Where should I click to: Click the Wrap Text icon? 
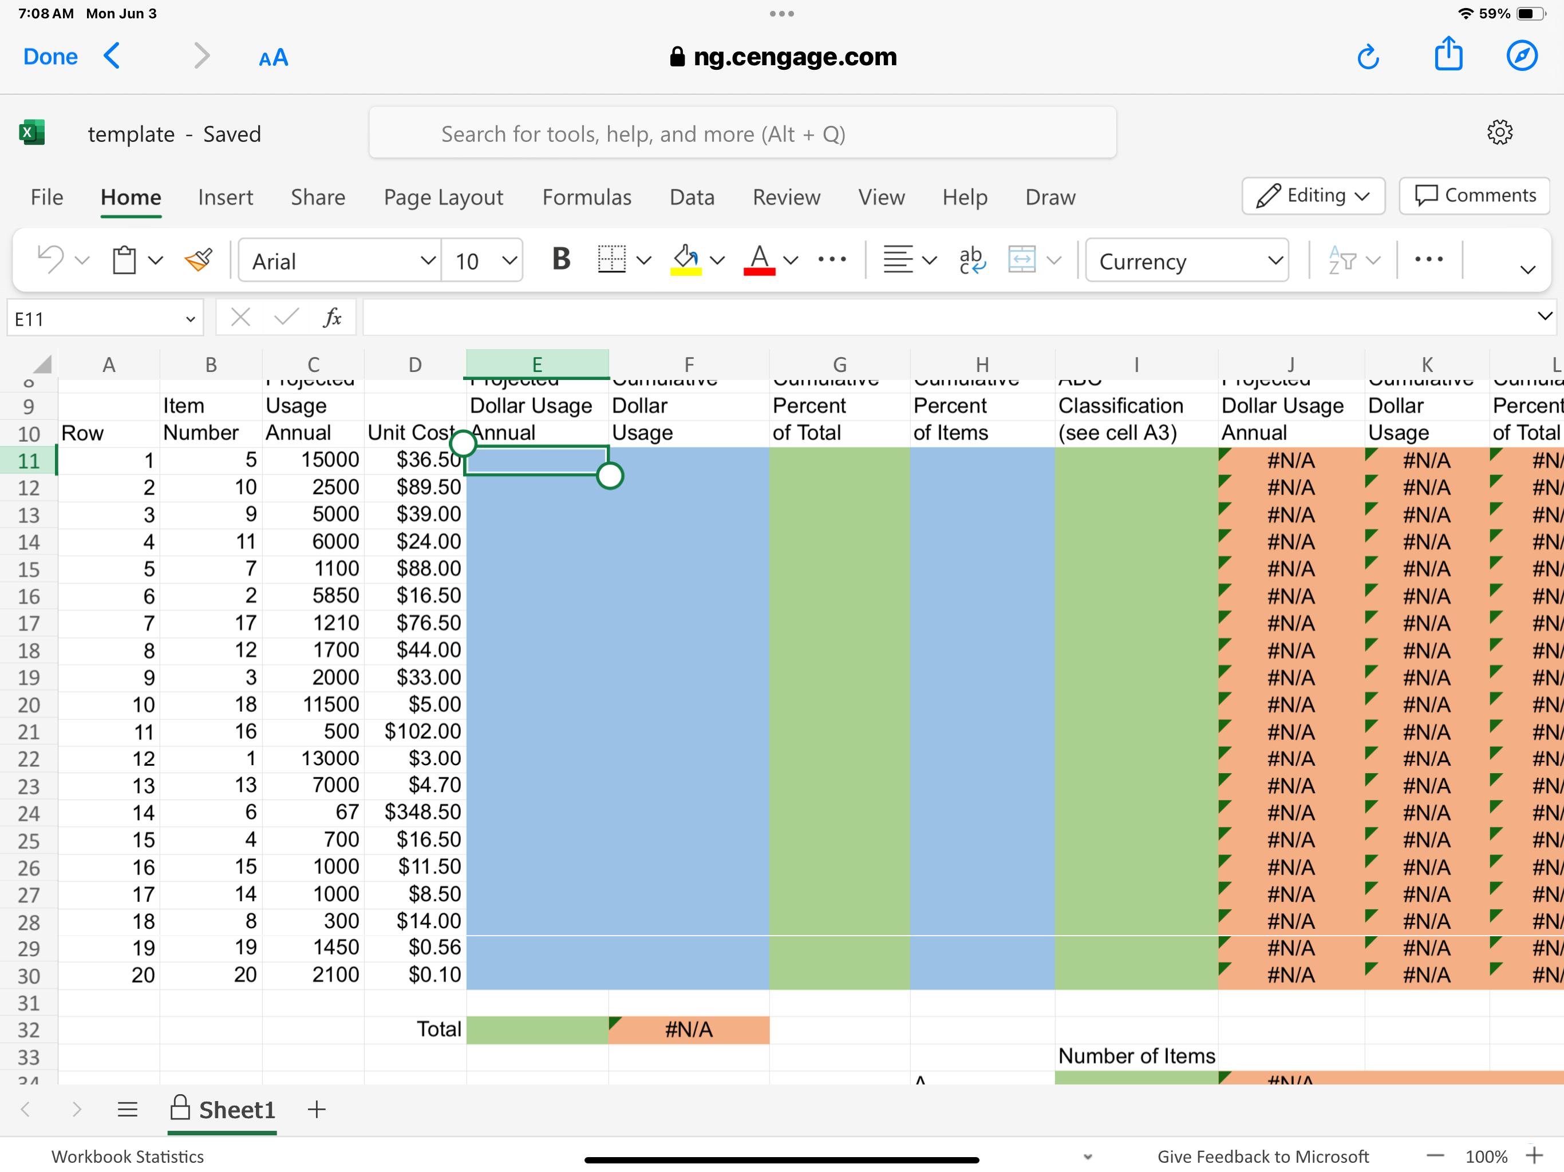972,260
